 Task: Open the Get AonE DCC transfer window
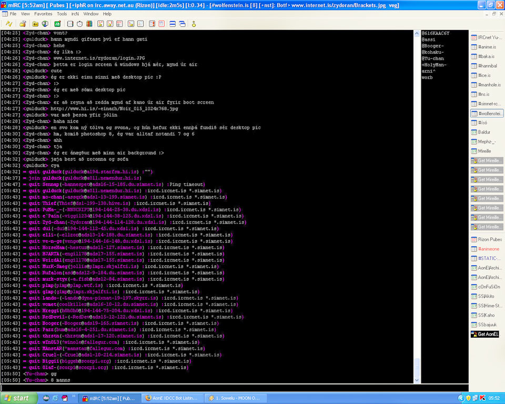coord(485,334)
